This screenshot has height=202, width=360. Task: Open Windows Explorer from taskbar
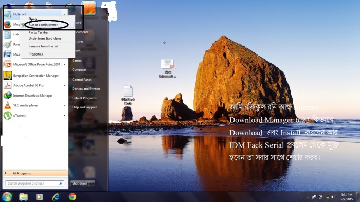point(24,197)
